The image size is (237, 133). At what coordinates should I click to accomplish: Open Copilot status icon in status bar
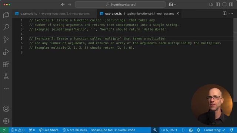191,130
